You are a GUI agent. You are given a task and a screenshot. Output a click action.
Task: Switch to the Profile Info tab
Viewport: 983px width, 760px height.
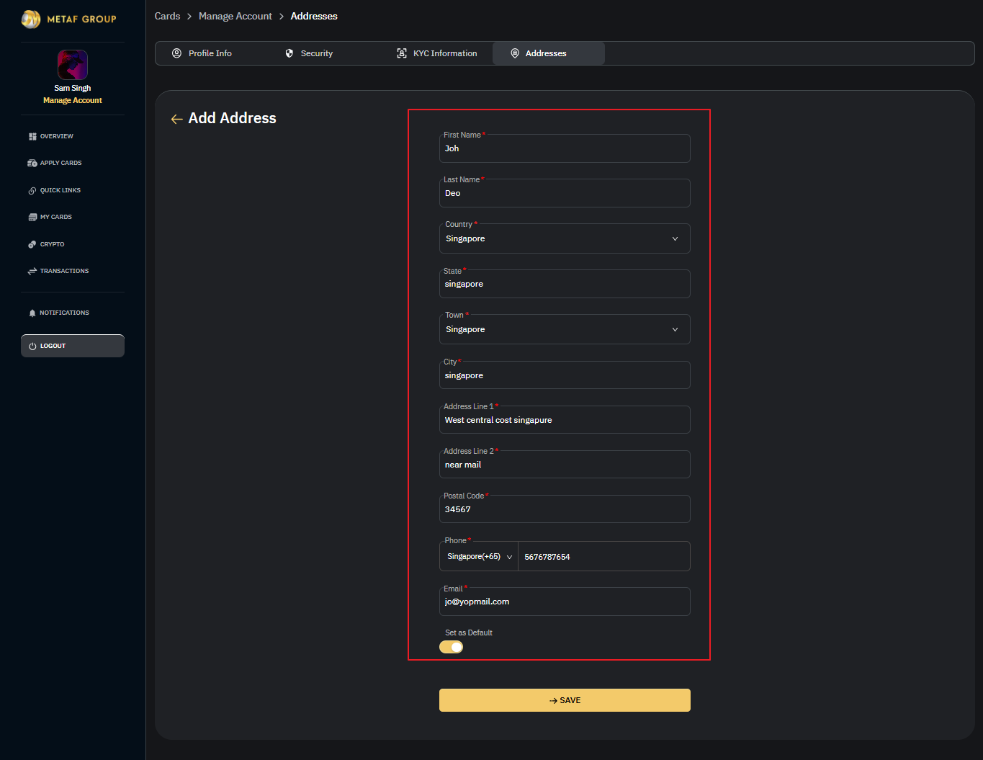212,53
